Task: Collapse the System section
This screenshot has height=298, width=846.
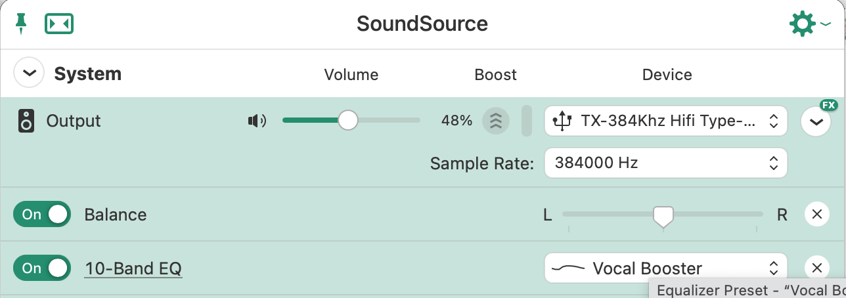Action: click(29, 74)
